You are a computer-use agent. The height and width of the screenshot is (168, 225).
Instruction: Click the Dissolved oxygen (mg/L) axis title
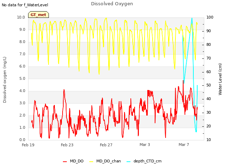pos(5,80)
